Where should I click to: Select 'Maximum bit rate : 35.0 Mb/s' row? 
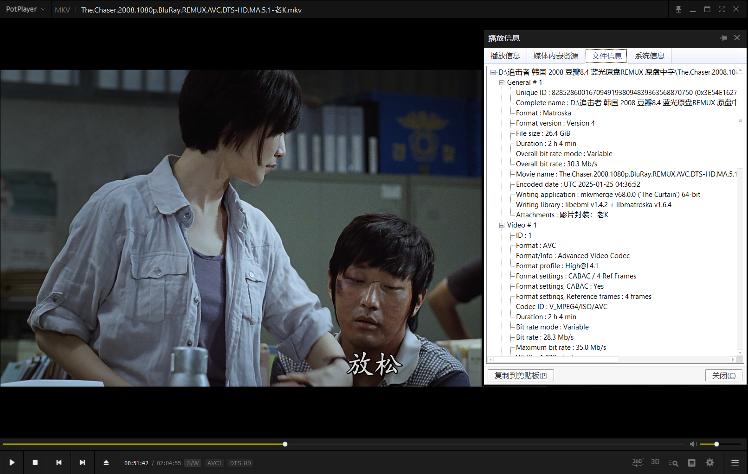(561, 348)
